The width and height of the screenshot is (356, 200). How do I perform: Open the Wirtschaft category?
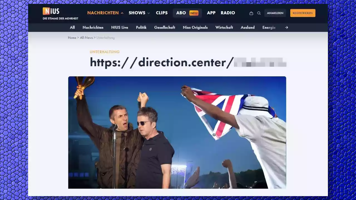point(224,27)
